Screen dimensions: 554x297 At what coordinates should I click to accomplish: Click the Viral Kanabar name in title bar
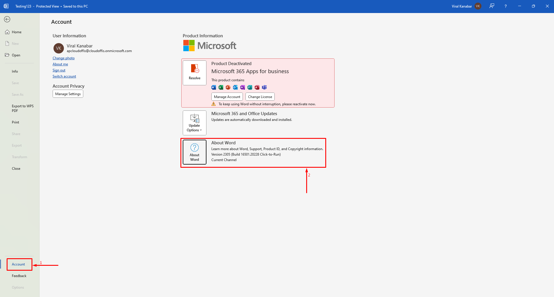pyautogui.click(x=462, y=6)
